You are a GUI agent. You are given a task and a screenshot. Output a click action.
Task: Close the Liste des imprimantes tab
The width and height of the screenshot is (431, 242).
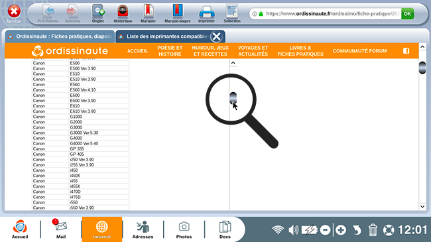[217, 36]
